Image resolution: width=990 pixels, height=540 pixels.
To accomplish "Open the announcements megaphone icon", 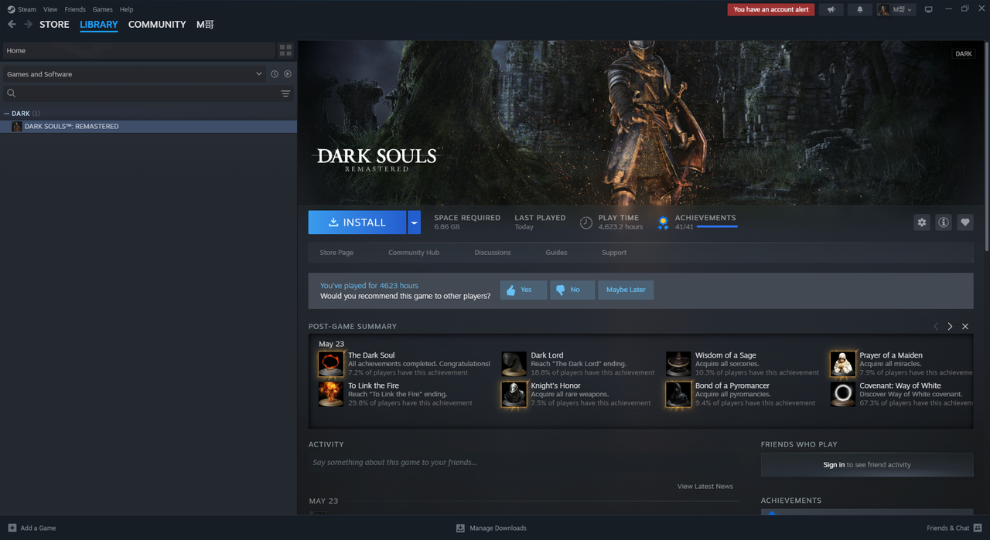I will click(x=831, y=9).
